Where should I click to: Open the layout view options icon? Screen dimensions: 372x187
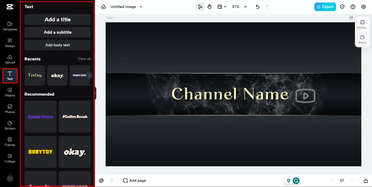(x=220, y=7)
